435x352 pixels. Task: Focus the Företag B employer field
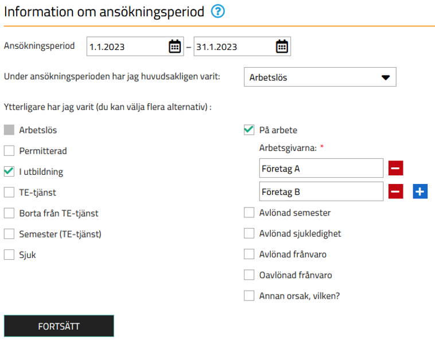click(x=321, y=191)
